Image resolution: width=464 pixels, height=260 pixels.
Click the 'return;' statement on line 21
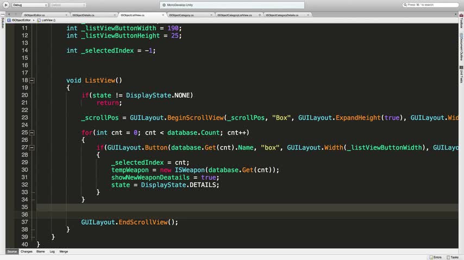coord(109,103)
